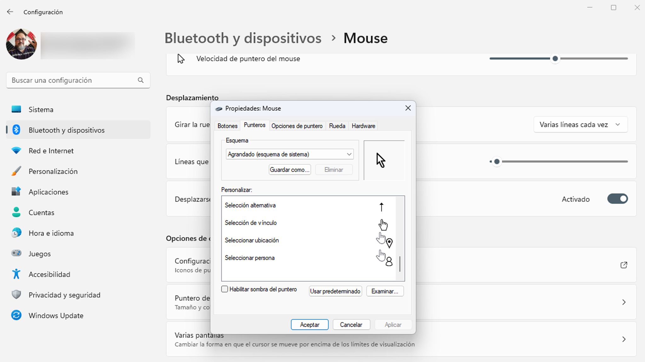Screen dimensions: 645x362
Task: Open Accesibilidad settings
Action: [x=49, y=274]
